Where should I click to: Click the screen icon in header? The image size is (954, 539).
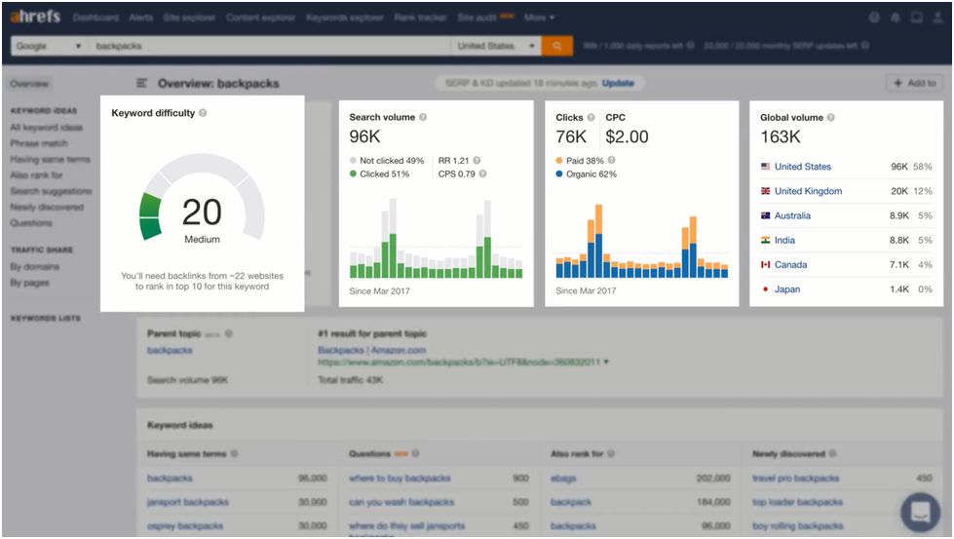coord(916,18)
